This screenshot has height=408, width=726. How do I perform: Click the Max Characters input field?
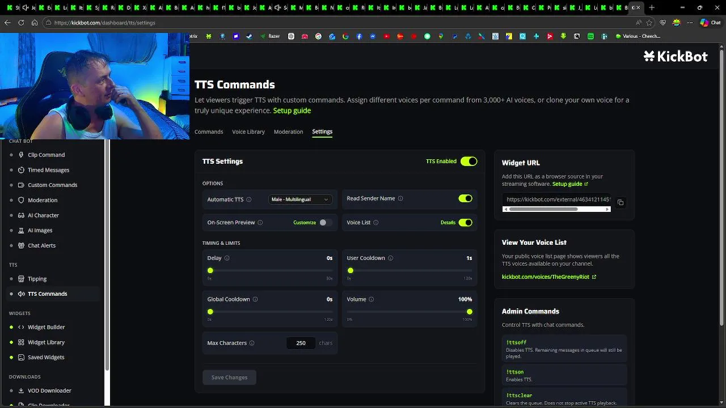click(x=301, y=343)
